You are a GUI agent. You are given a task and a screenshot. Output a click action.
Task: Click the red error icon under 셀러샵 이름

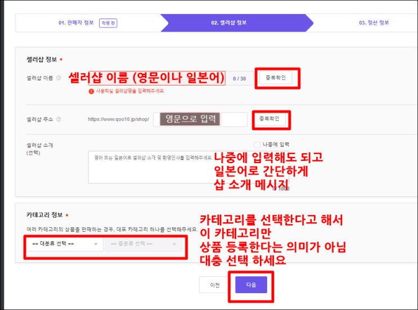[91, 92]
